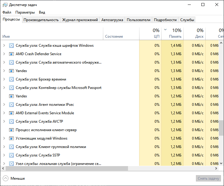Open the Вид menu
224x186 pixels.
click(x=42, y=12)
